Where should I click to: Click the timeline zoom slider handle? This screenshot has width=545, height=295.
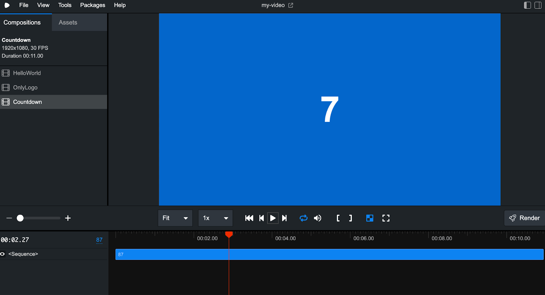(20, 218)
